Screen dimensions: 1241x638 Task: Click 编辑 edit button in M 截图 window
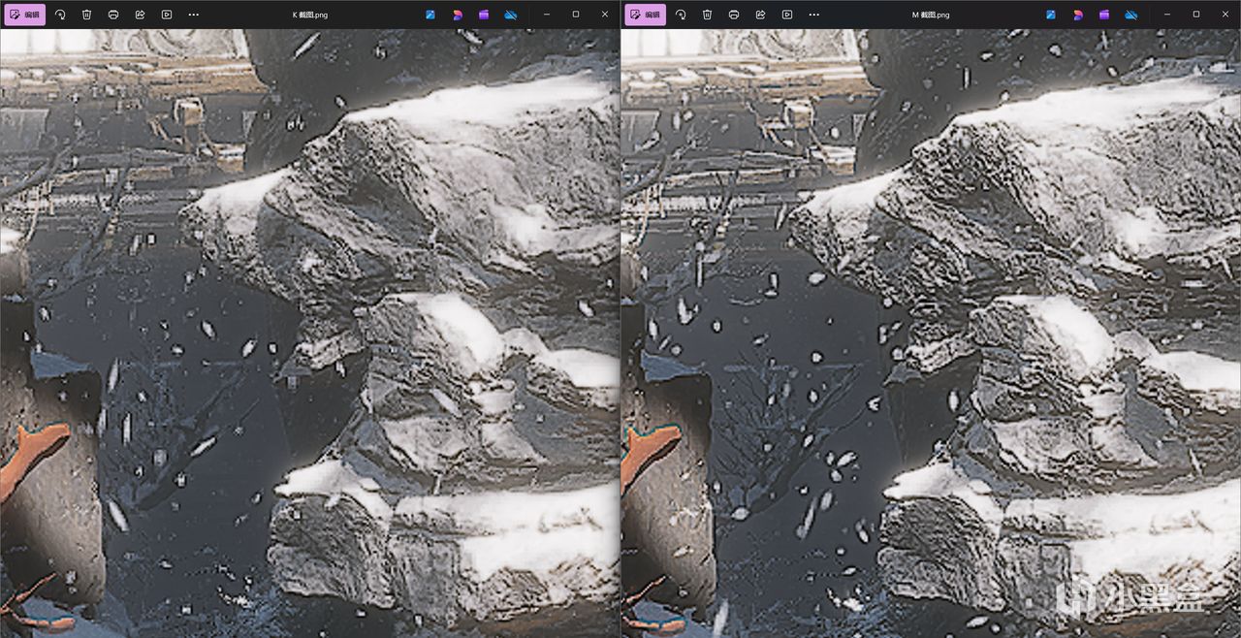tap(645, 15)
